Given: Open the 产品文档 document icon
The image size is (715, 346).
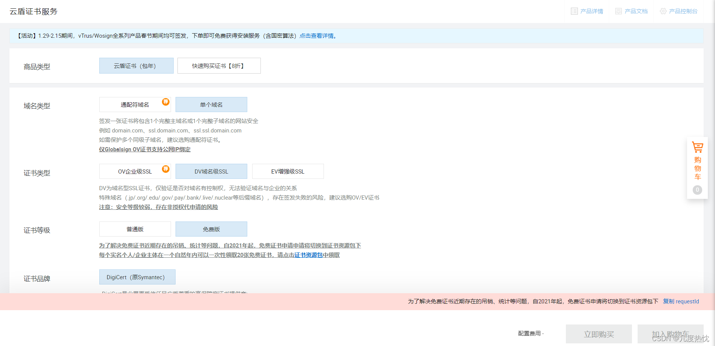Looking at the screenshot, I should click(x=618, y=11).
